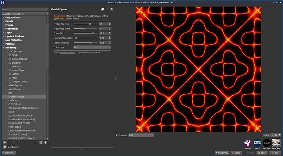Image resolution: width=283 pixels, height=156 pixels.
Task: Select the Circle Art filter
Action: [13, 101]
